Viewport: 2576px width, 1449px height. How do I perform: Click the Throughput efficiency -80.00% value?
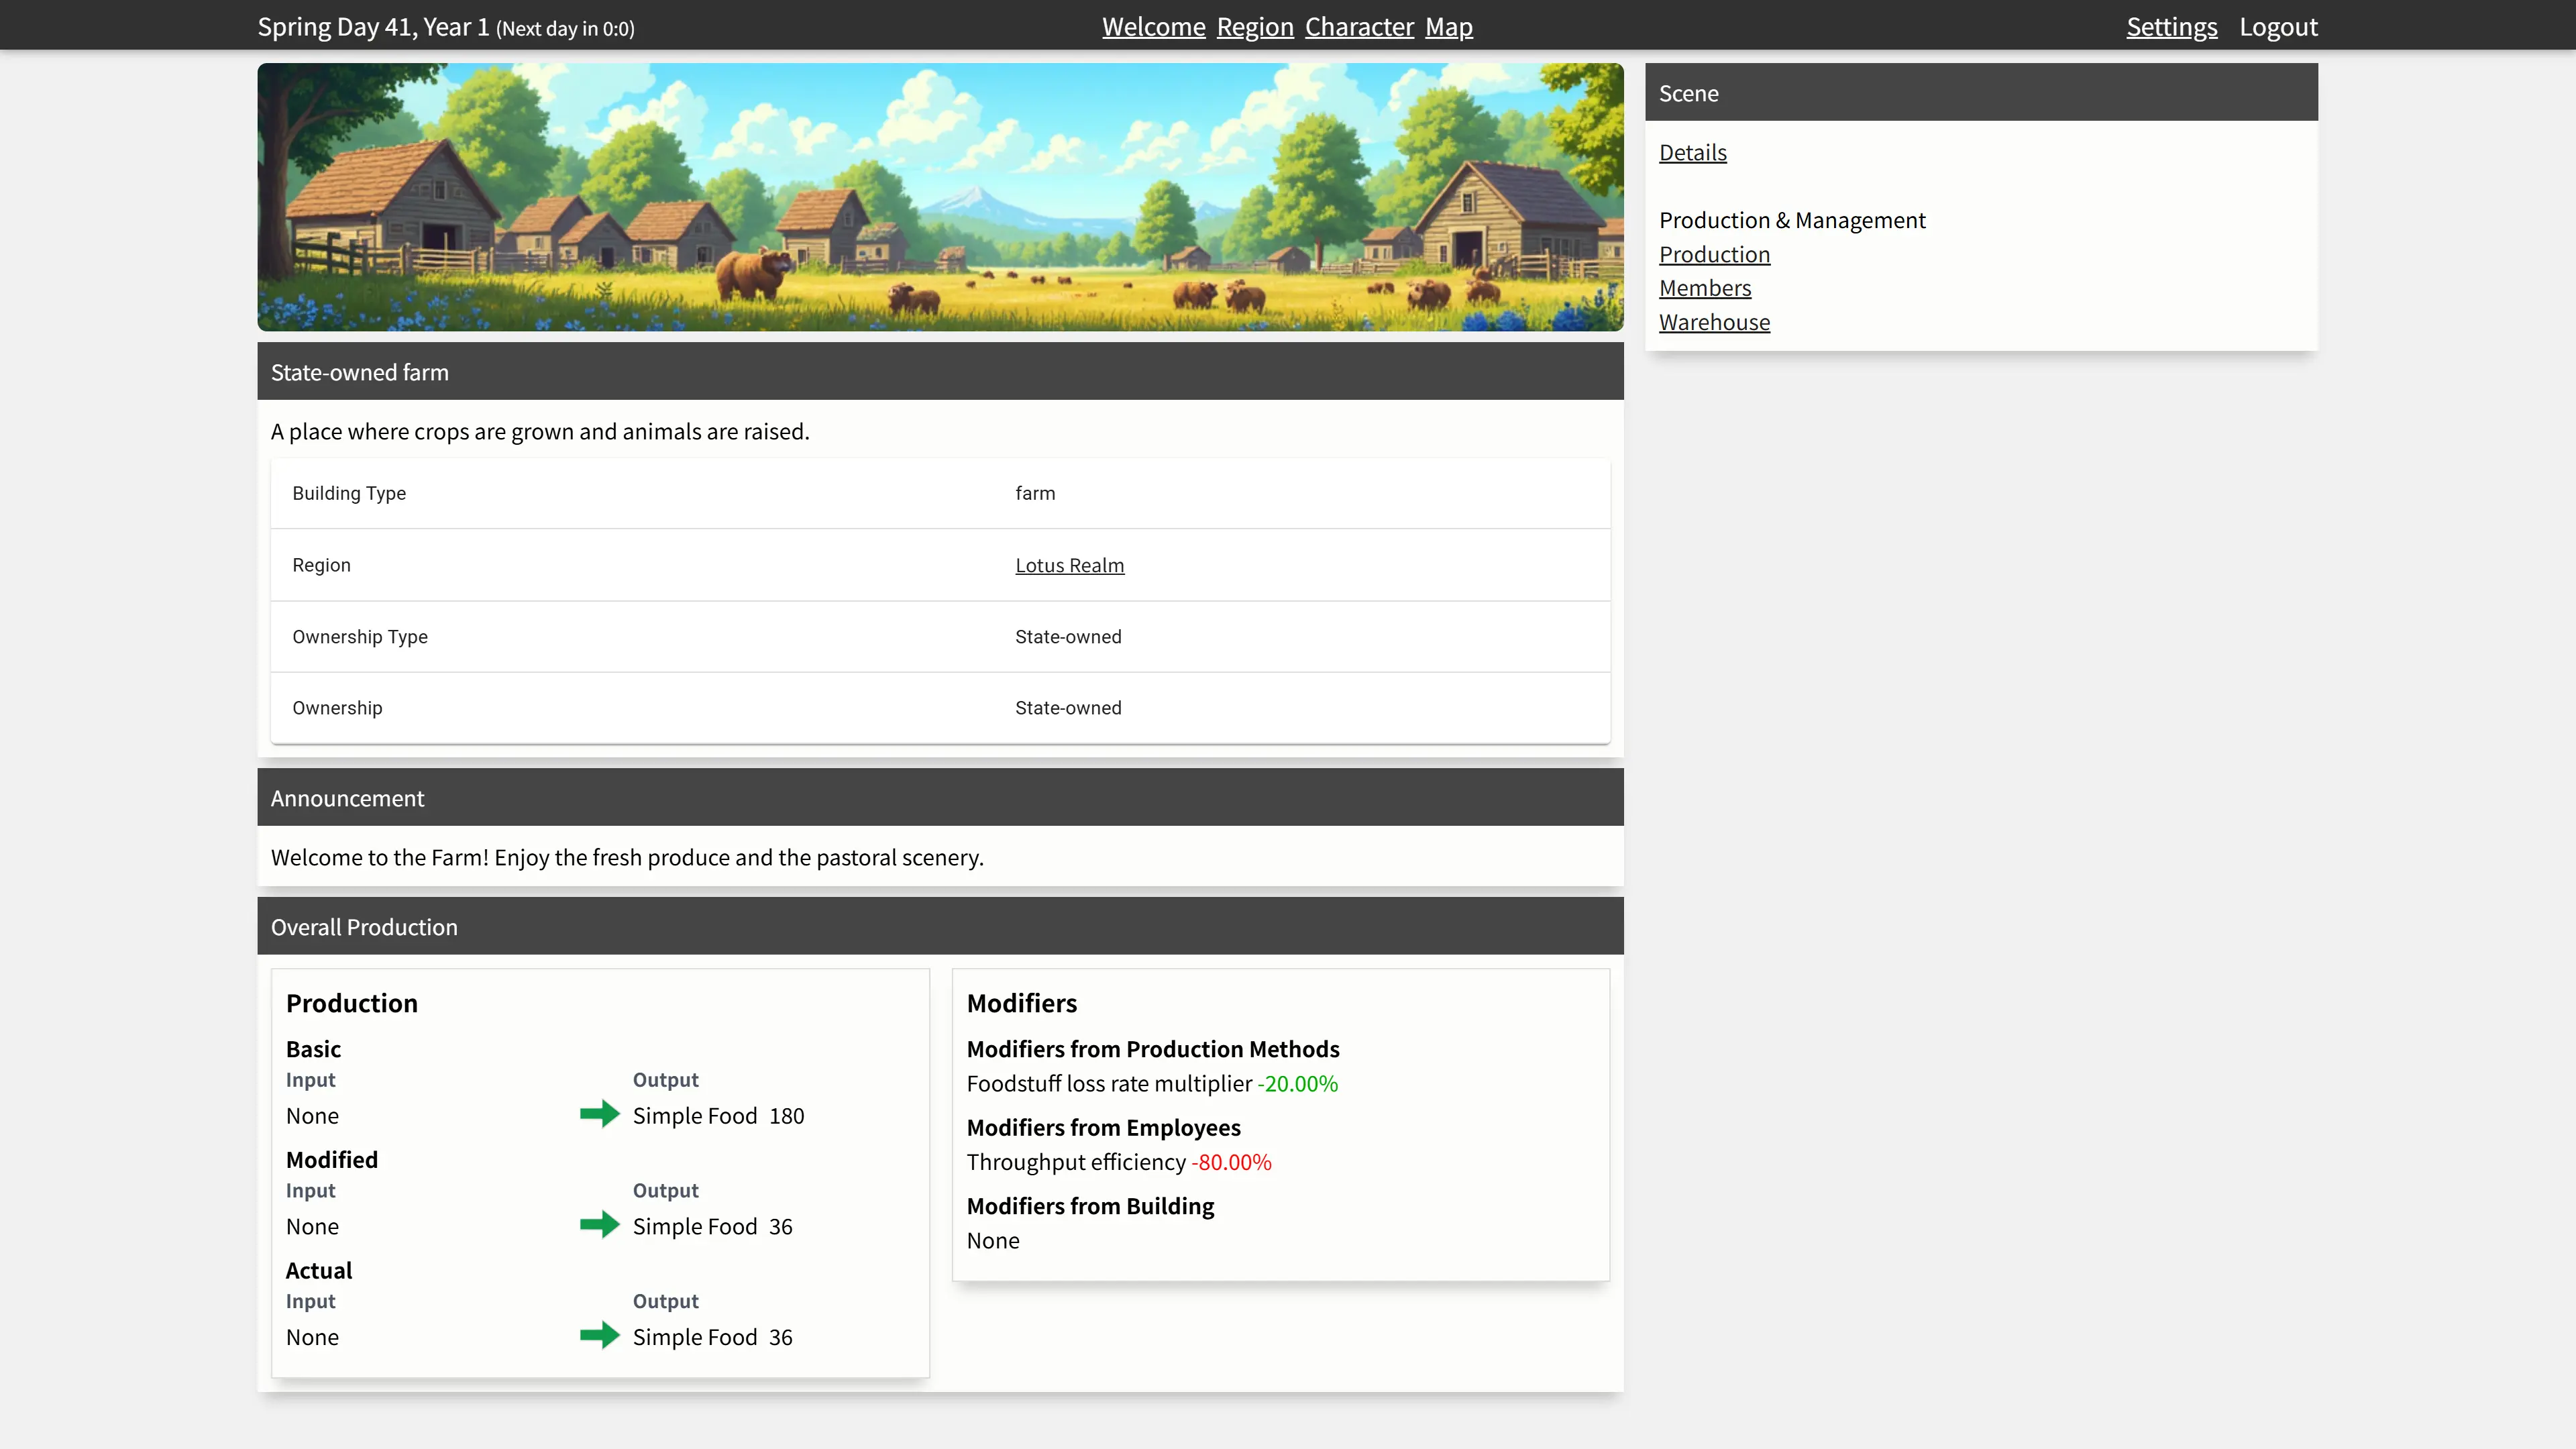pyautogui.click(x=1231, y=1163)
